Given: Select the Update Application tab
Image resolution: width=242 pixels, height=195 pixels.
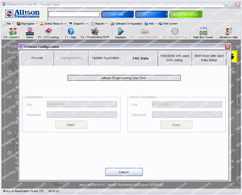Looking at the screenshot, I should click(x=105, y=58).
